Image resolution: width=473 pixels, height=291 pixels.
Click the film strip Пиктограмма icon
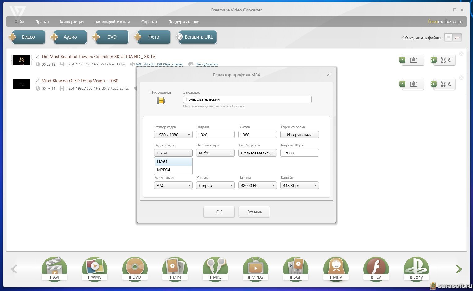(x=161, y=100)
